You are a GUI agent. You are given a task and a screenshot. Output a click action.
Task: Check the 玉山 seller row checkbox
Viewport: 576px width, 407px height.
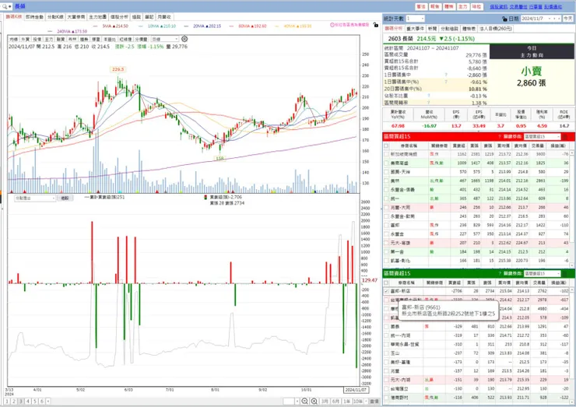[386, 353]
